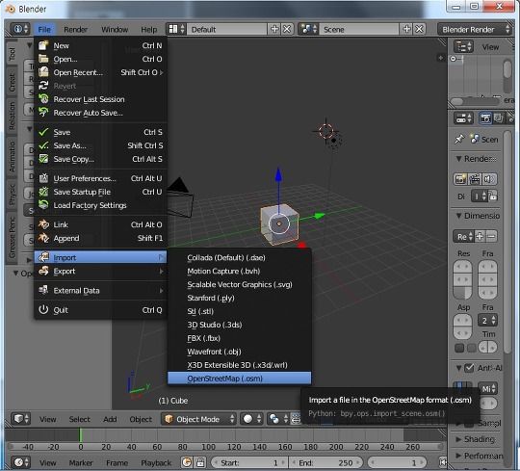Click the Properties editor type icon
Image resolution: width=520 pixels, height=471 pixels.
(463, 118)
